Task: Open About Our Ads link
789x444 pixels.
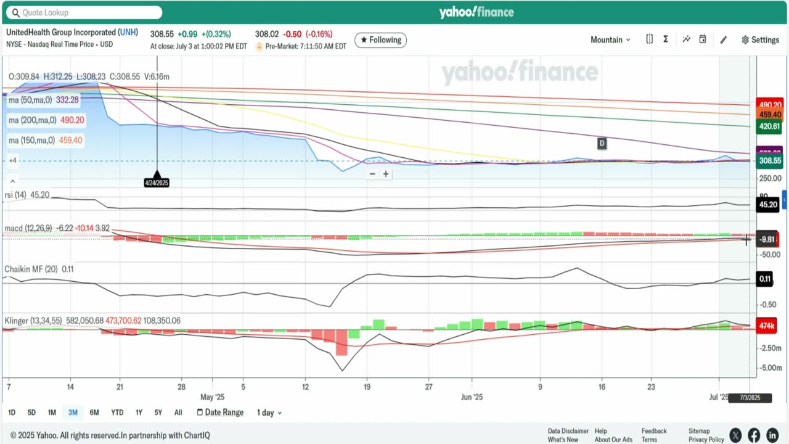Action: coord(613,440)
